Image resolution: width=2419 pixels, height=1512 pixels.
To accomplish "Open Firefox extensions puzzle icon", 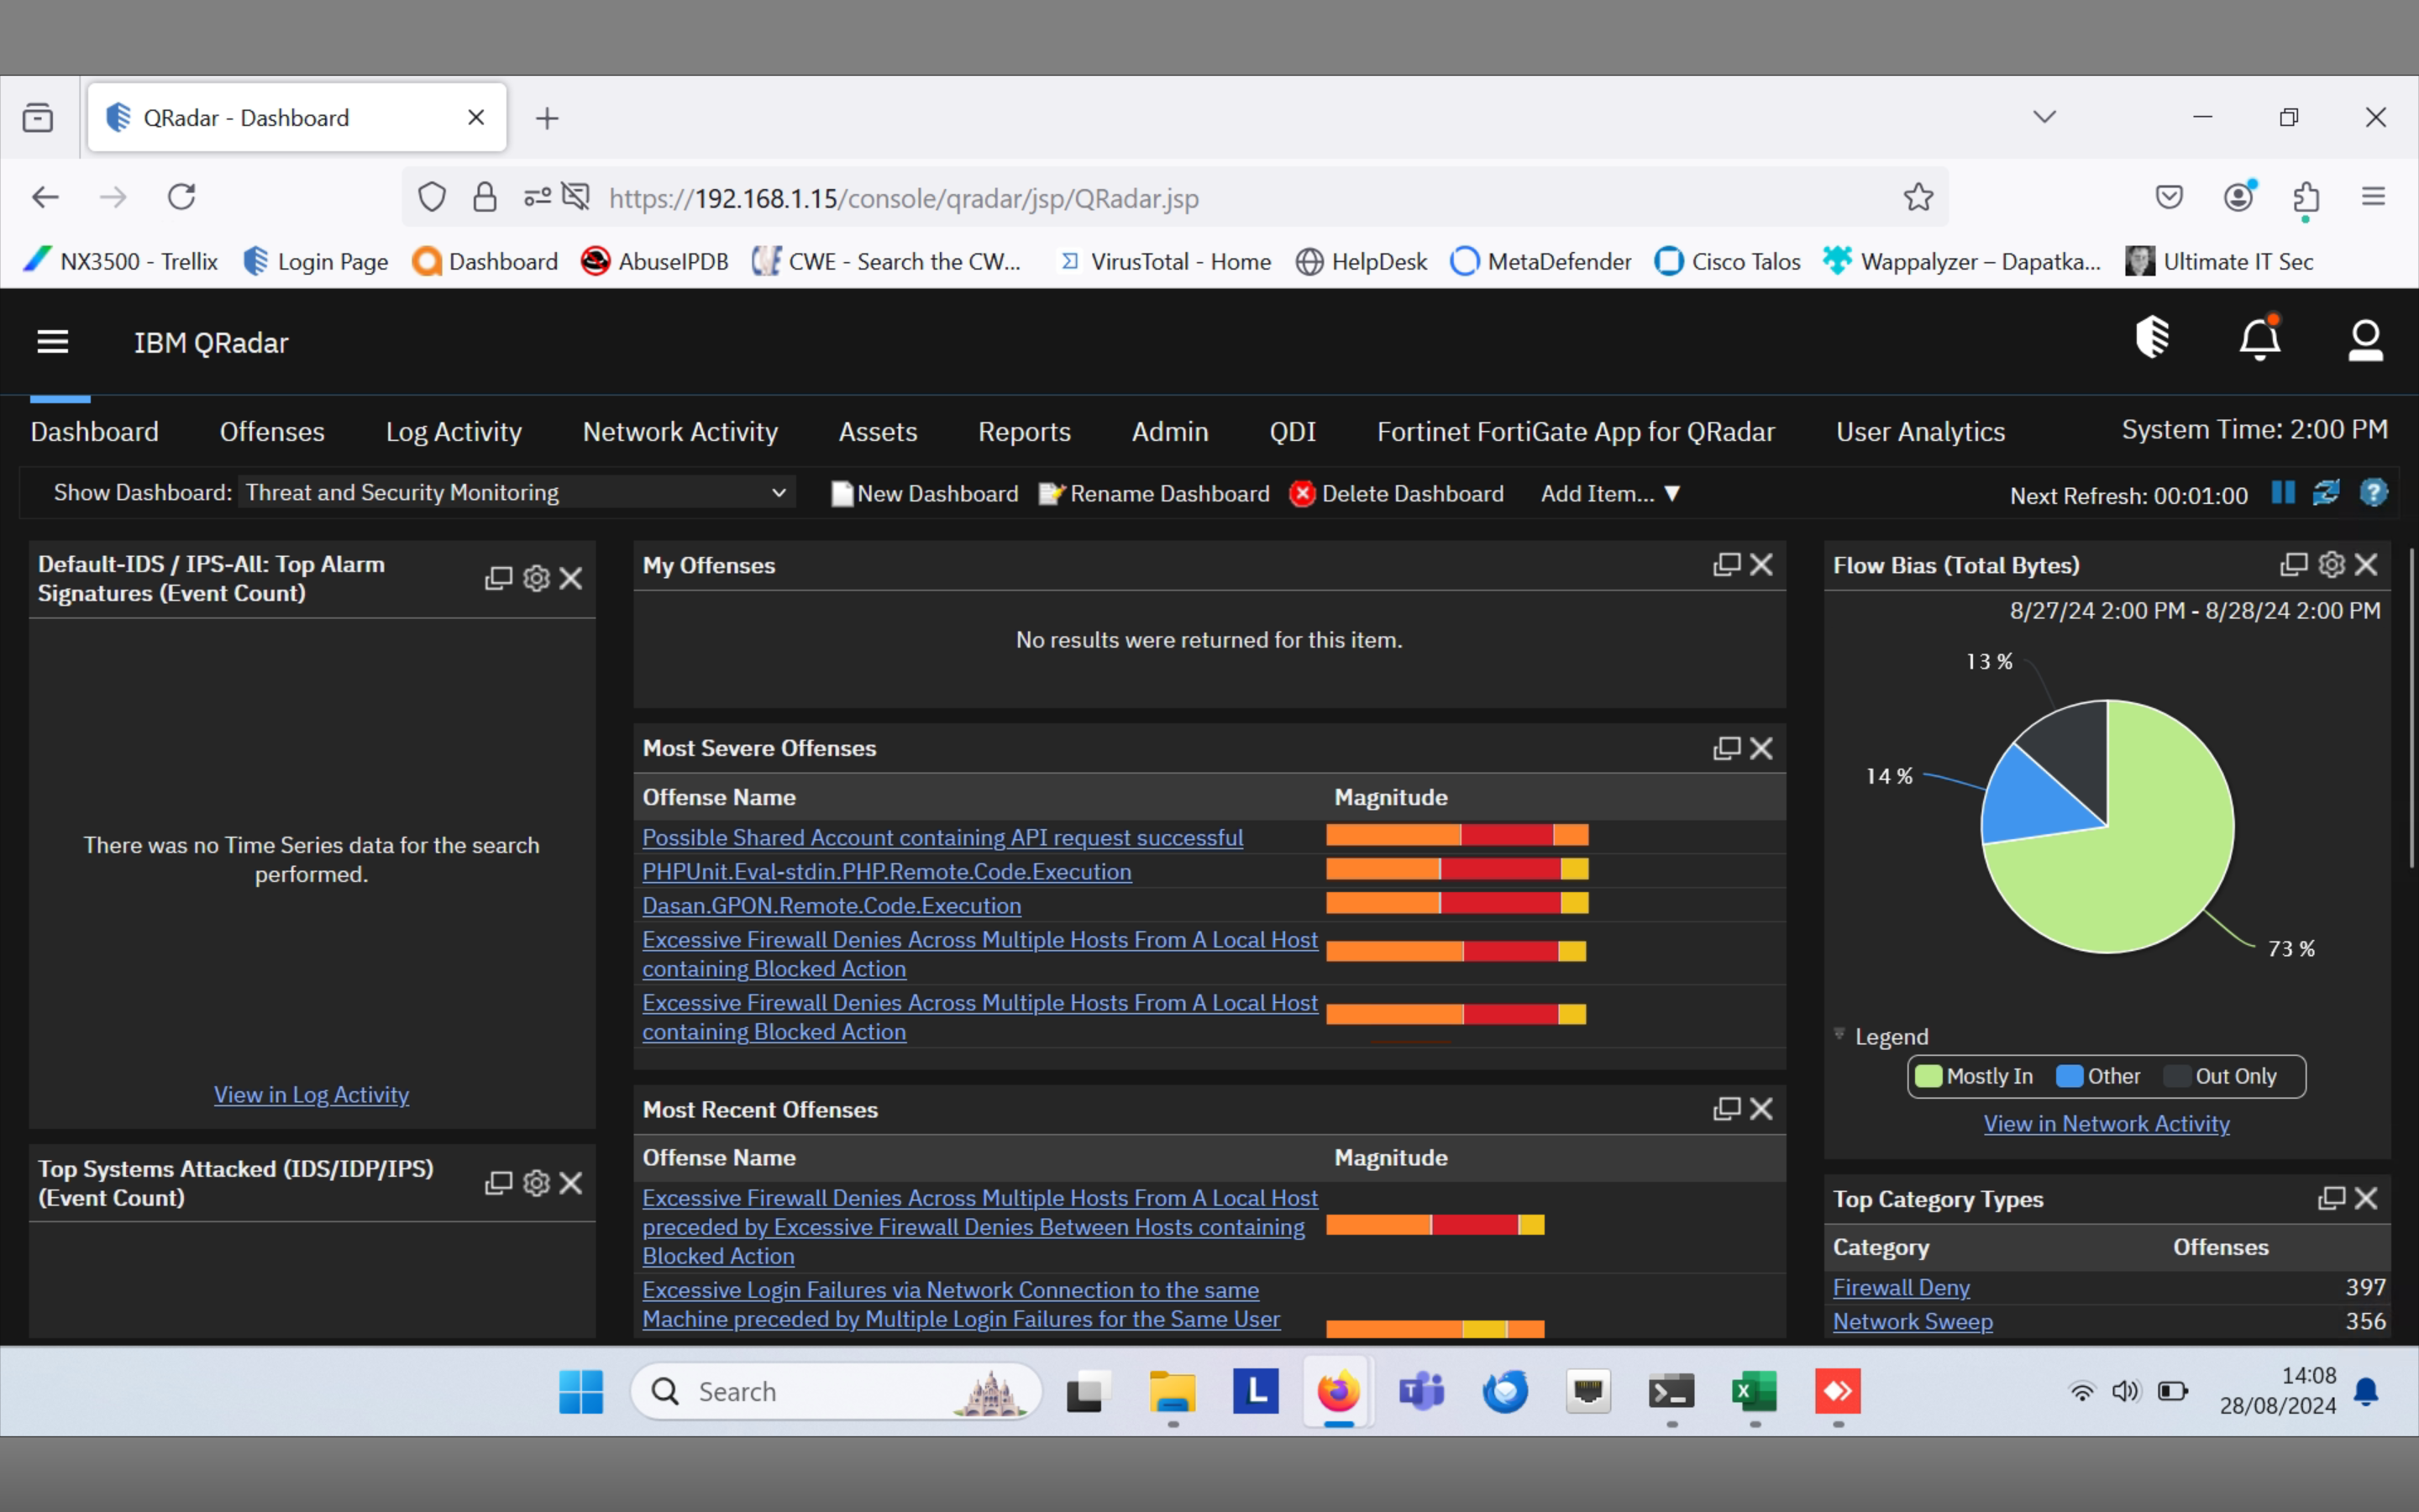I will point(2306,197).
